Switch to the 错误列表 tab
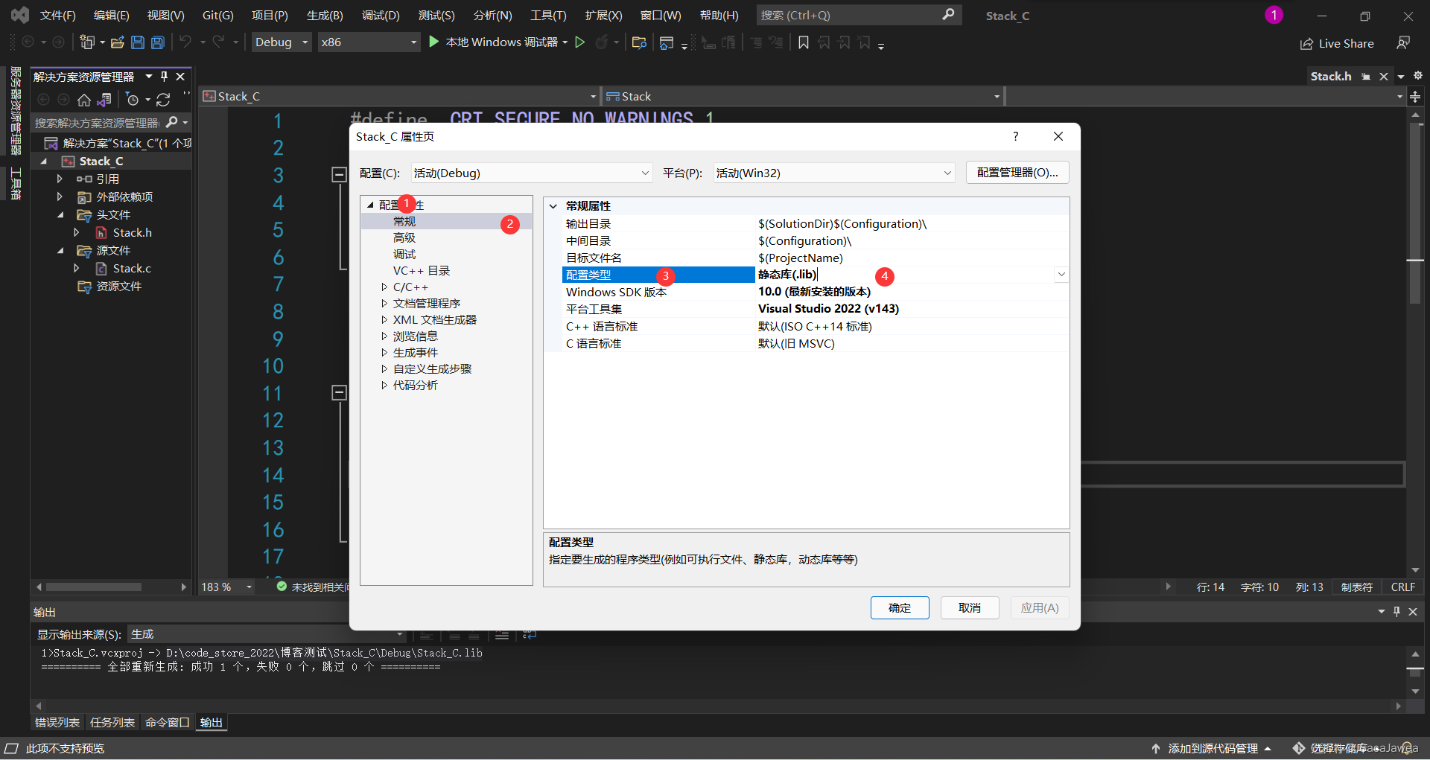1430x760 pixels. point(57,723)
